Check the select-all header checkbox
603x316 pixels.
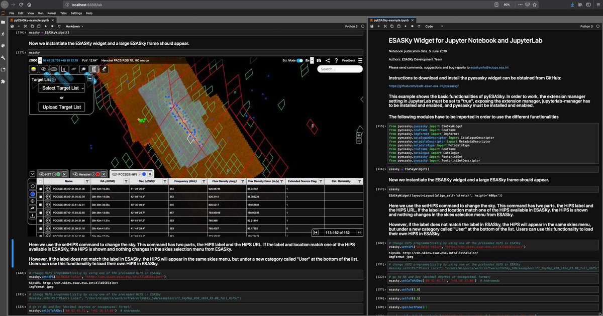click(x=40, y=181)
